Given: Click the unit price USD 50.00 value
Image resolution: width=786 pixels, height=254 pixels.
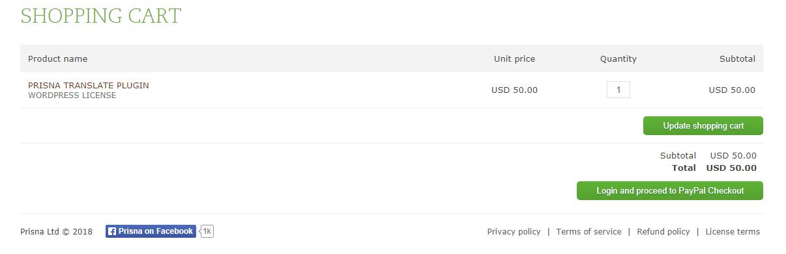Looking at the screenshot, I should [514, 90].
